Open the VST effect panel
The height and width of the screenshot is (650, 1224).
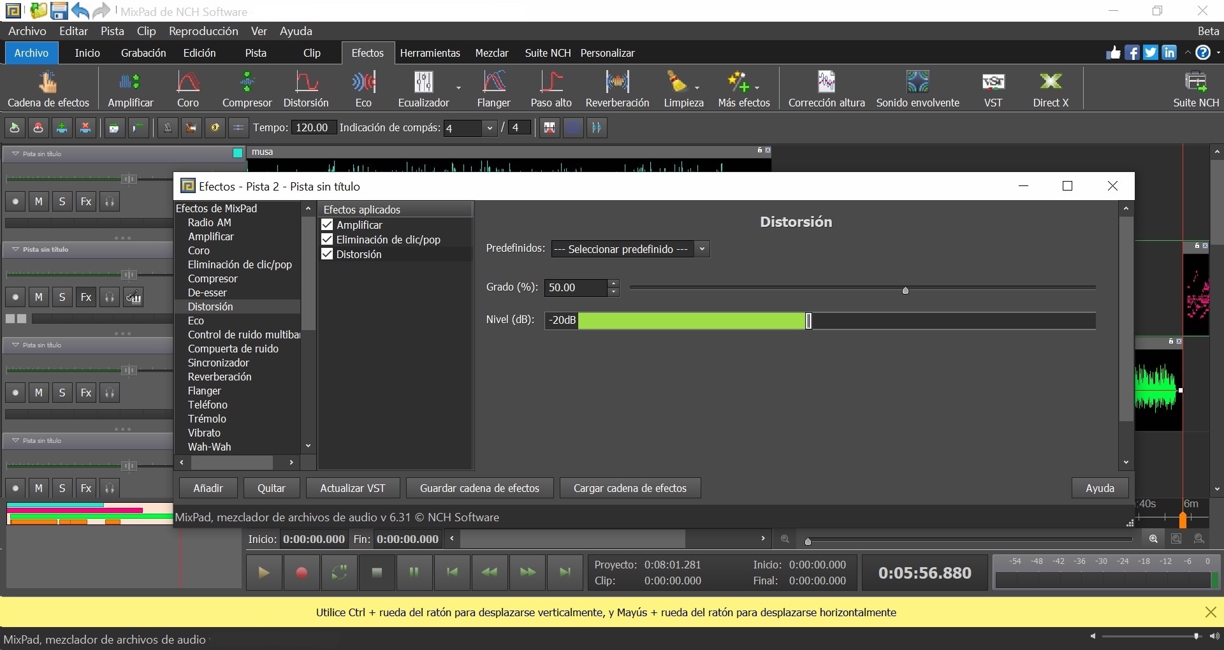tap(993, 89)
